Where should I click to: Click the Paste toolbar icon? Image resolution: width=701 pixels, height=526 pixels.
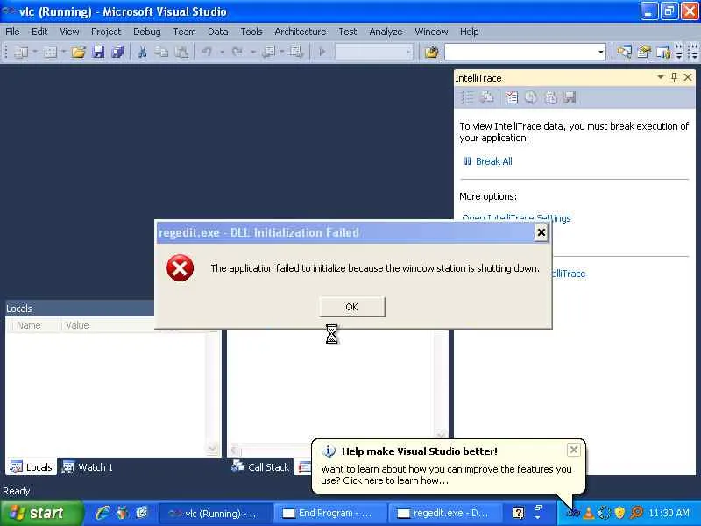181,53
